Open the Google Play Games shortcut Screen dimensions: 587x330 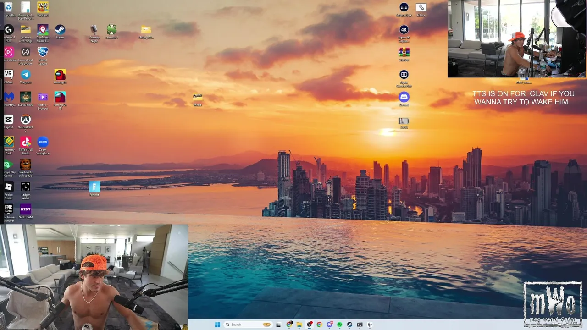click(8, 167)
